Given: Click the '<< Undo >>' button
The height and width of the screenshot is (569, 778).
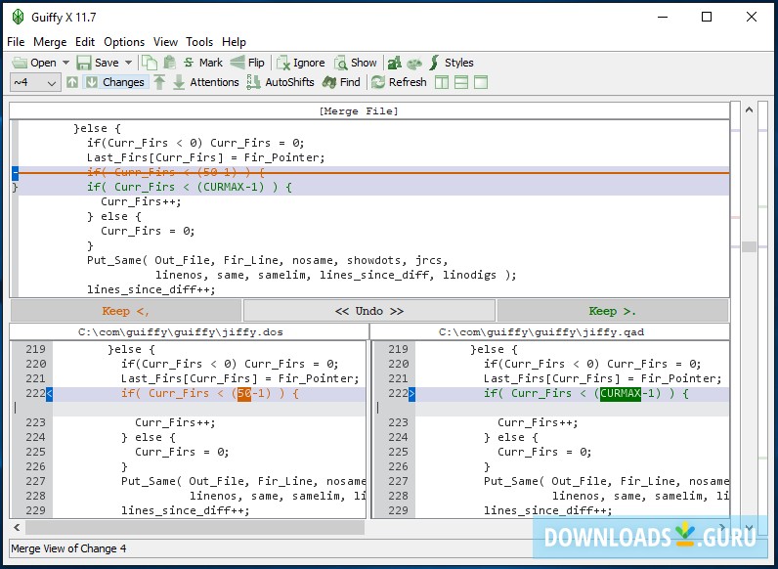Looking at the screenshot, I should coord(368,311).
